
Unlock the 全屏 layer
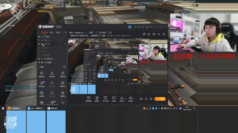[42, 44]
